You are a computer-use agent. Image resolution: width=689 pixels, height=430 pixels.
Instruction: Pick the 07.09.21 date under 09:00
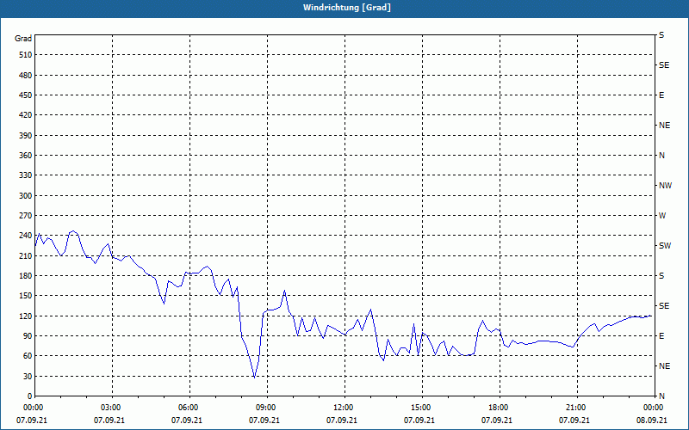tap(264, 421)
